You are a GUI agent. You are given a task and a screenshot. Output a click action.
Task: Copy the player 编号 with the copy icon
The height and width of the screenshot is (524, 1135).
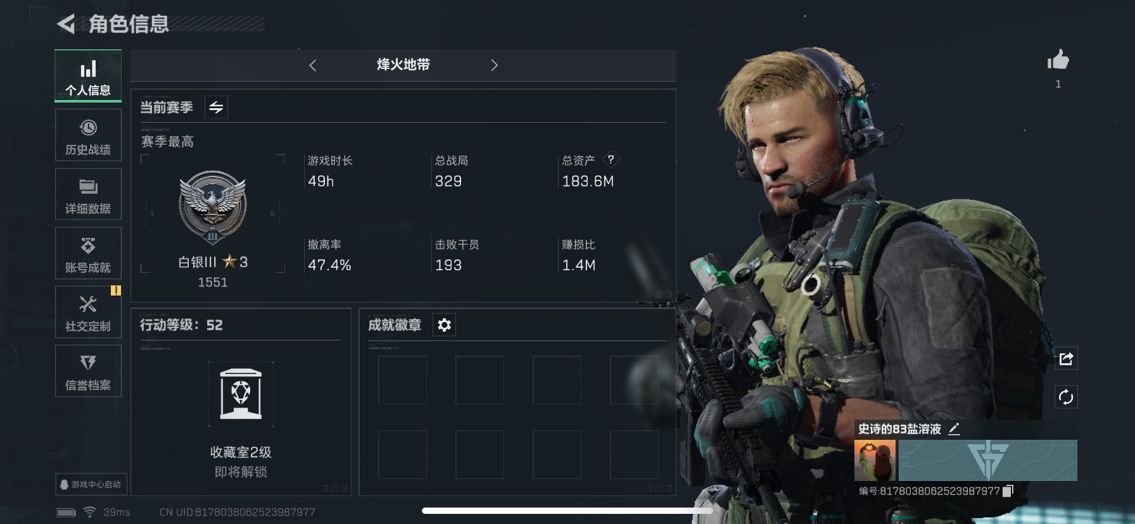[1009, 490]
